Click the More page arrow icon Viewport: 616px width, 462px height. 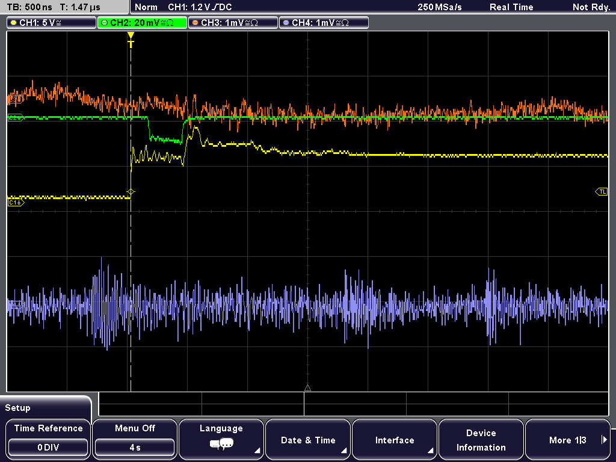pyautogui.click(x=604, y=440)
